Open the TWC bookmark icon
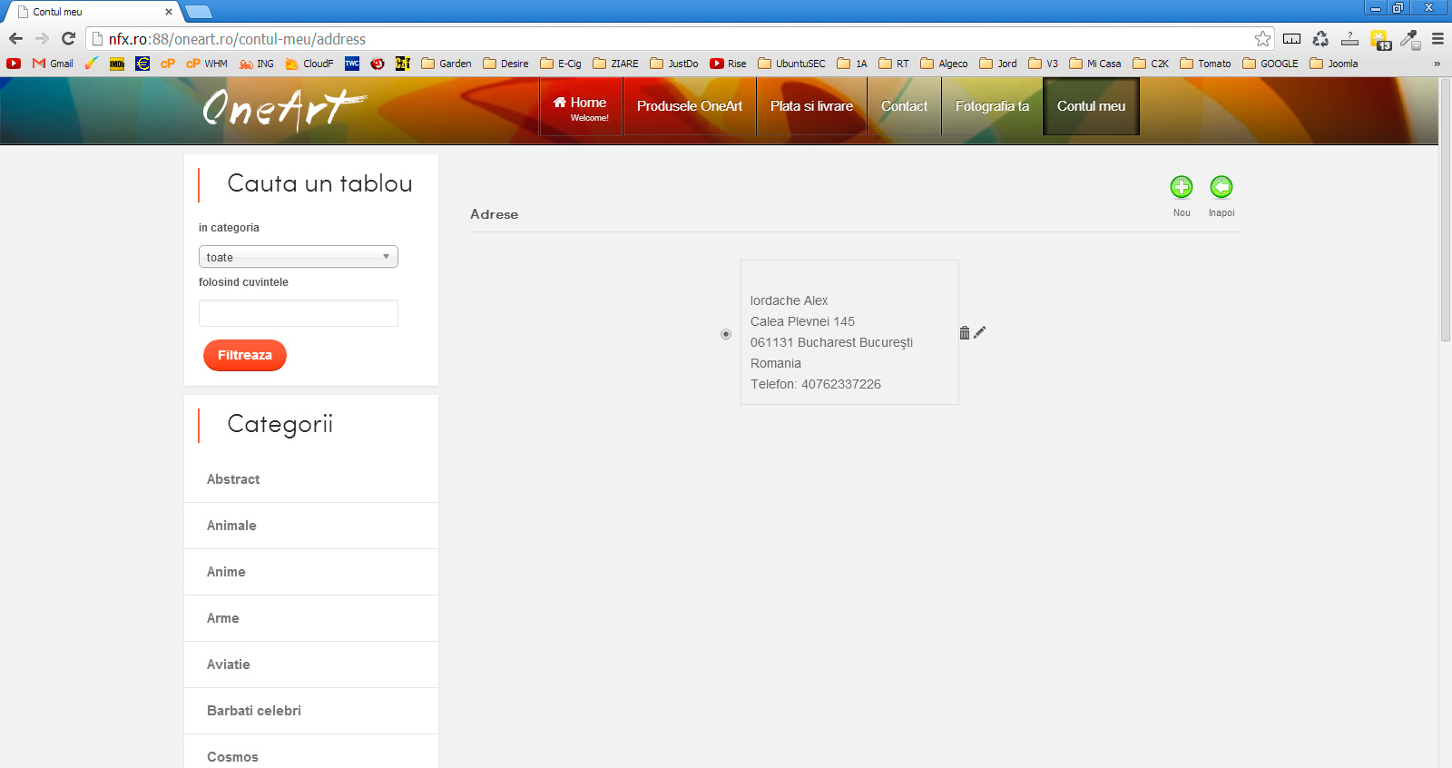 tap(352, 64)
